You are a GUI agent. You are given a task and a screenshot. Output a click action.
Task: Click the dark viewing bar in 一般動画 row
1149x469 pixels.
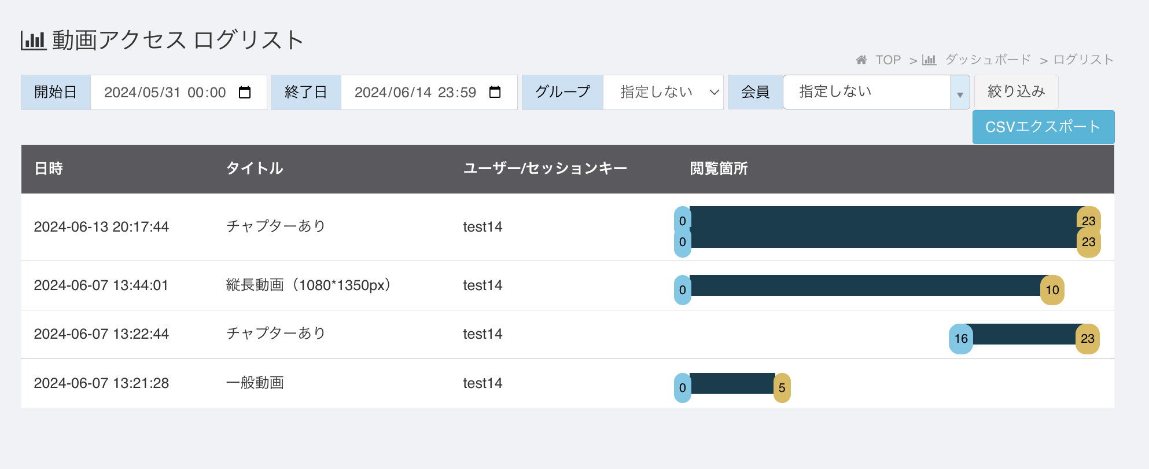pyautogui.click(x=732, y=383)
